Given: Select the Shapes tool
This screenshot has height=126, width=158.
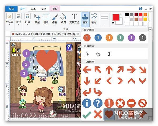Looking at the screenshot, I should pyautogui.click(x=94, y=19).
